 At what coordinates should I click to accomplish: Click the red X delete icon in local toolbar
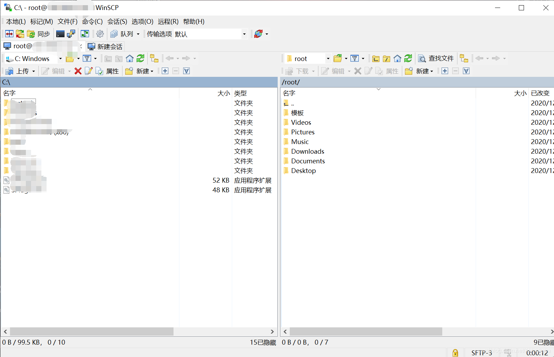point(78,71)
